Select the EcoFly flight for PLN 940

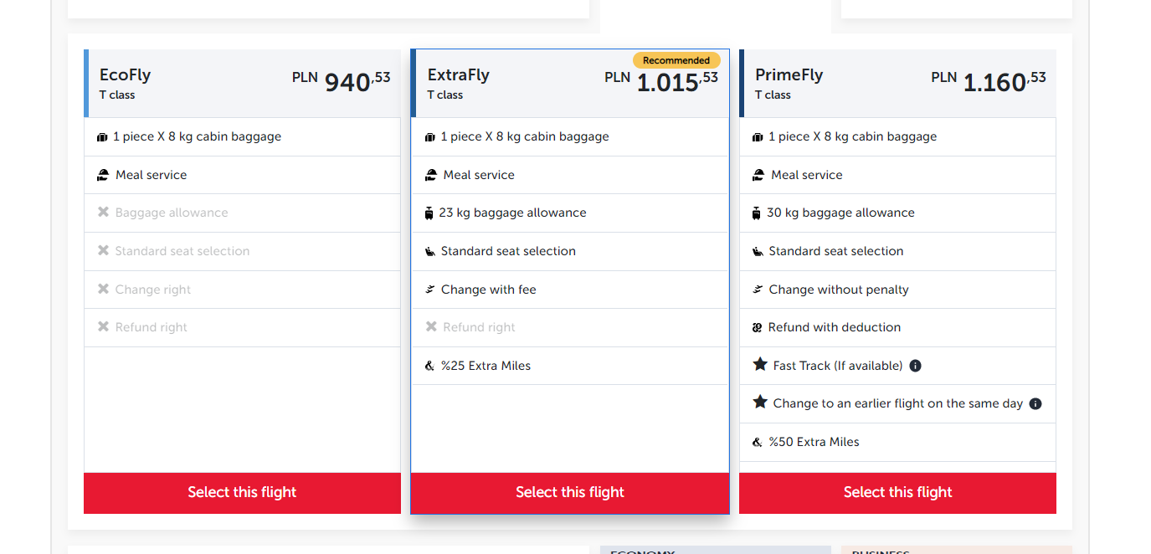[x=242, y=492]
